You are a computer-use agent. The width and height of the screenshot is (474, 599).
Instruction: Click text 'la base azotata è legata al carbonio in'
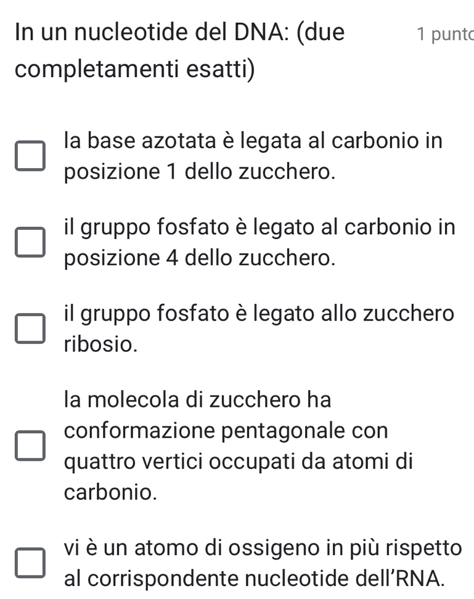tap(253, 141)
